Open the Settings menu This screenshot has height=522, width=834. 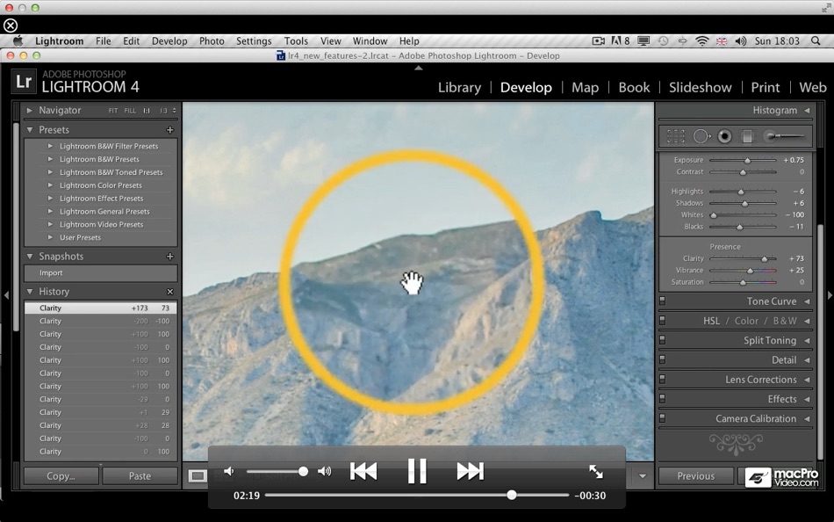(x=254, y=41)
